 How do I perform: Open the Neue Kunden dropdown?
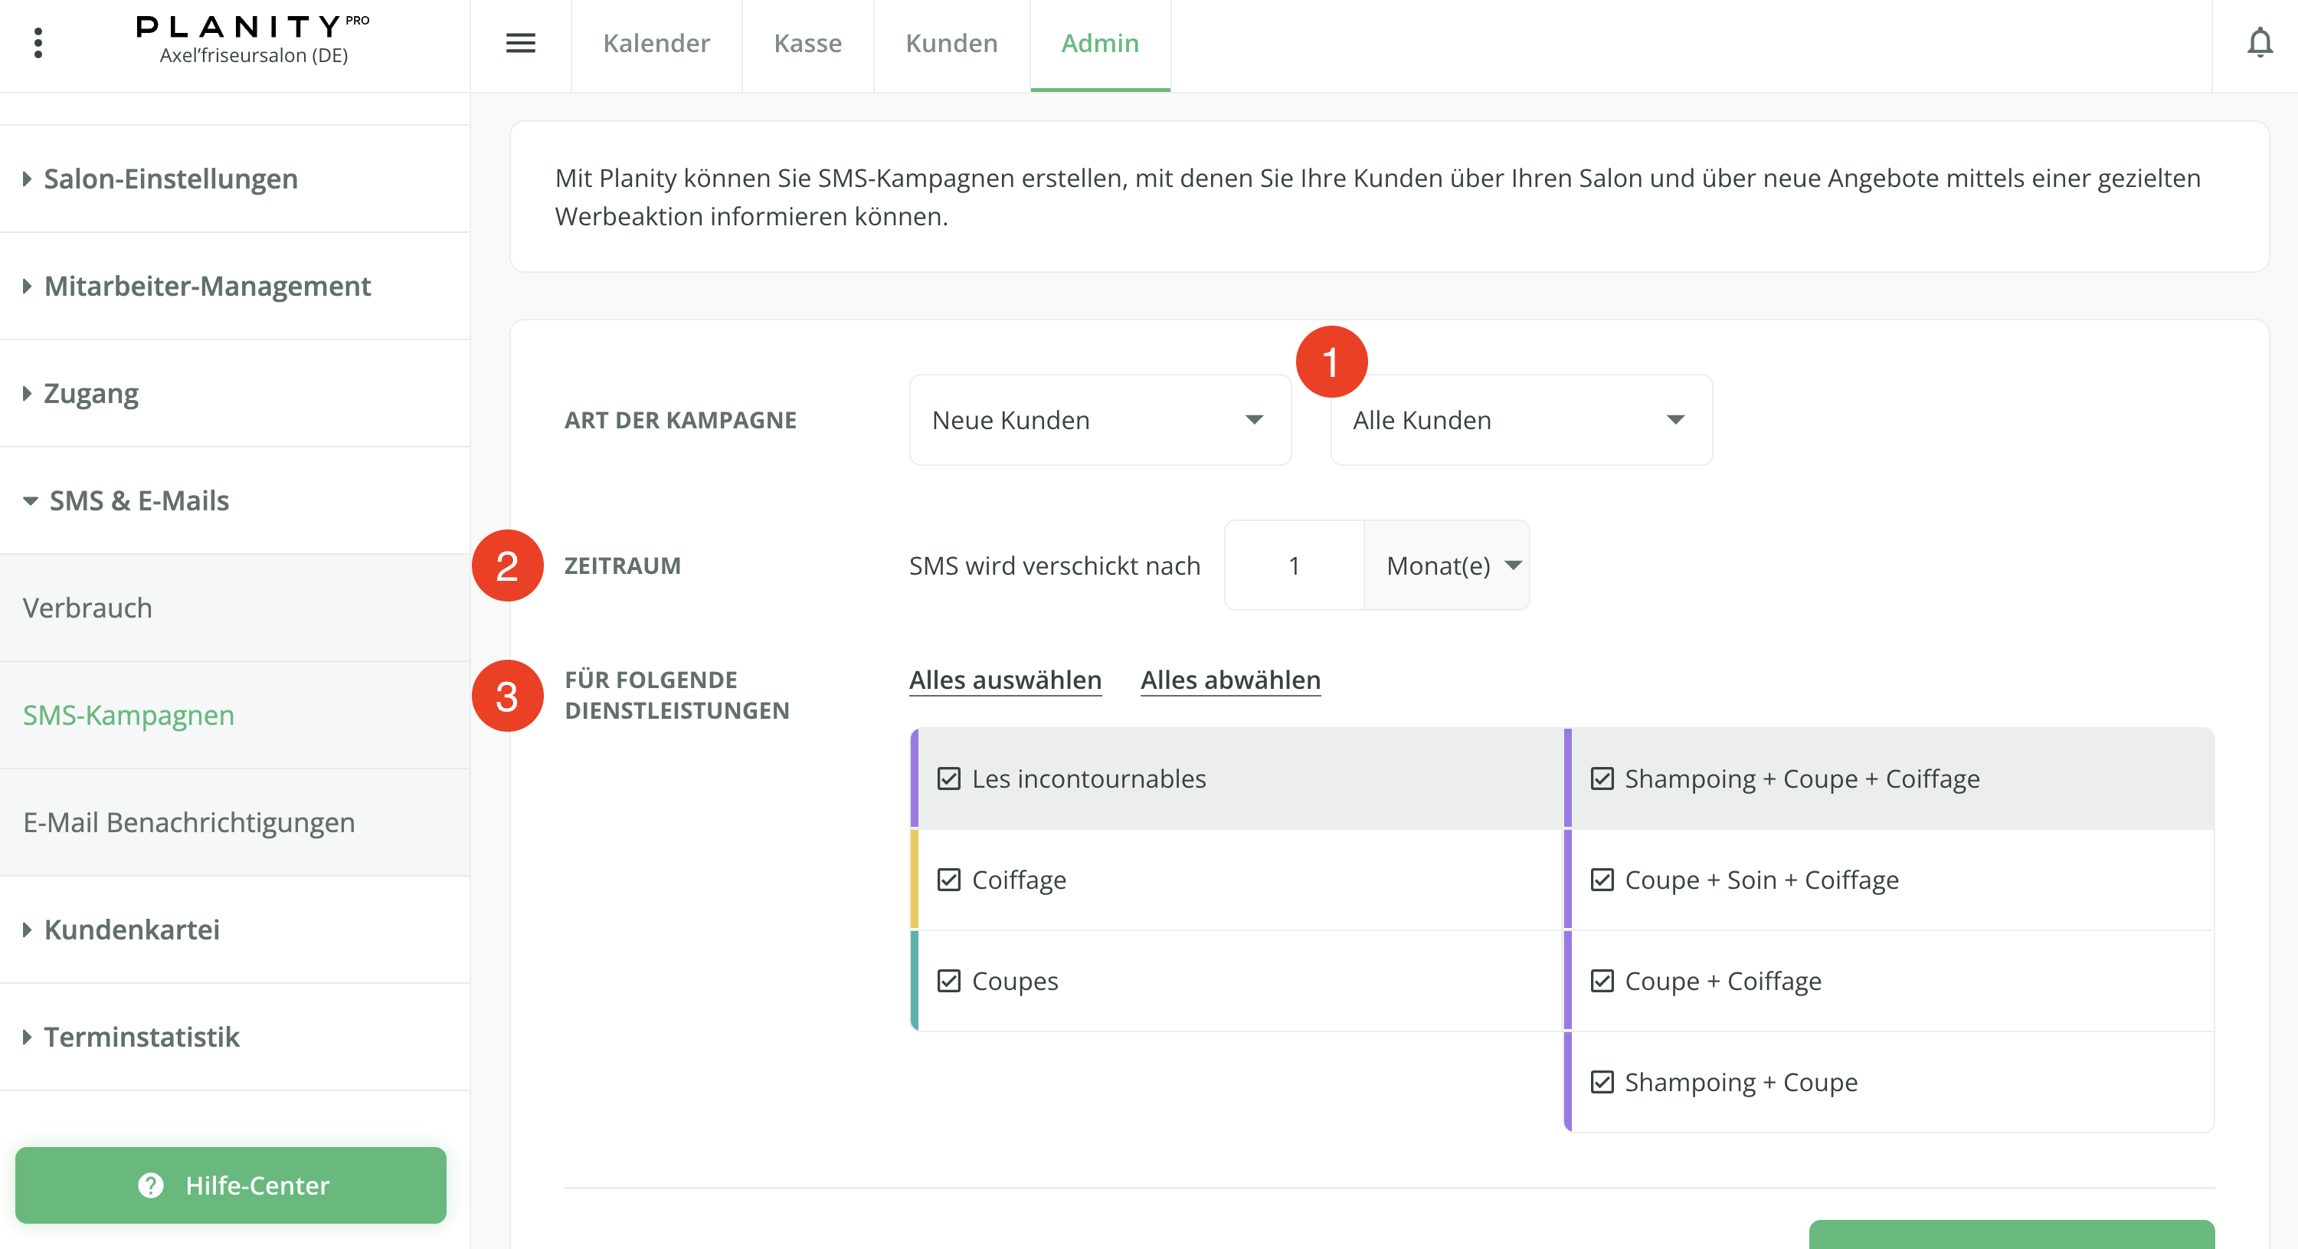point(1099,420)
